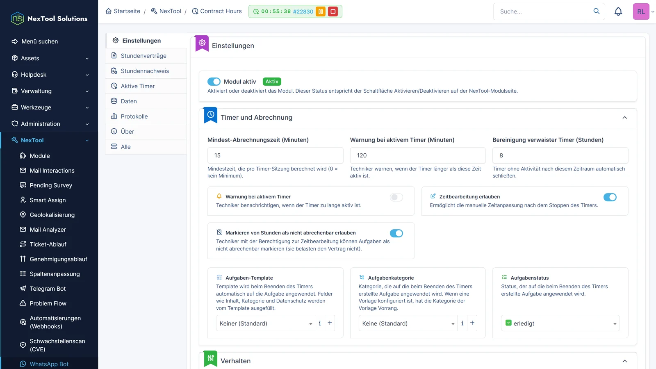This screenshot has width=656, height=369.
Task: Expand Assets menu
Action: click(x=49, y=58)
